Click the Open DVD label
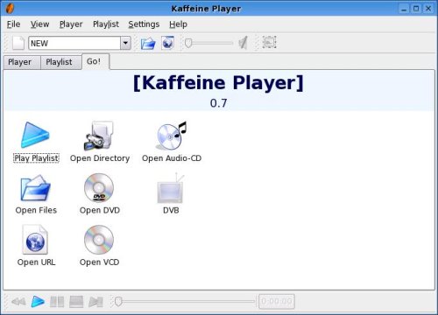This screenshot has height=315, width=438. (x=100, y=210)
